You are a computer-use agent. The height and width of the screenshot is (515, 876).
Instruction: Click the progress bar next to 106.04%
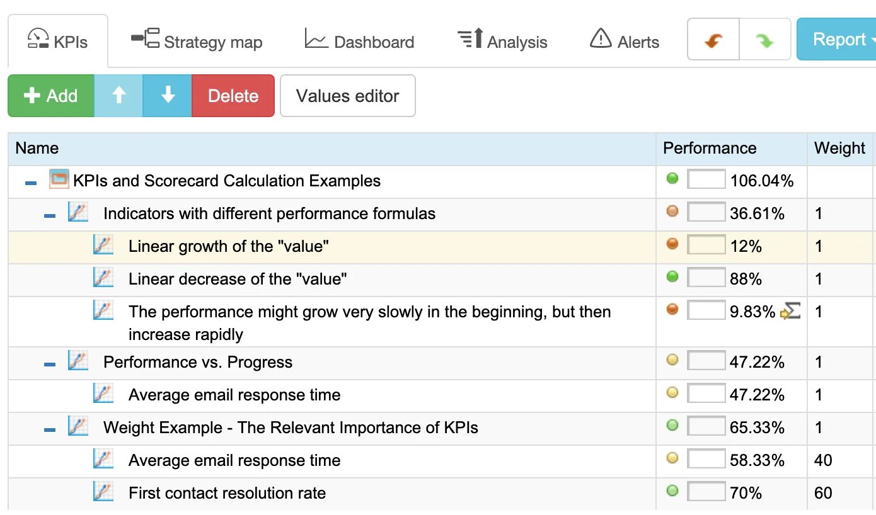706,180
